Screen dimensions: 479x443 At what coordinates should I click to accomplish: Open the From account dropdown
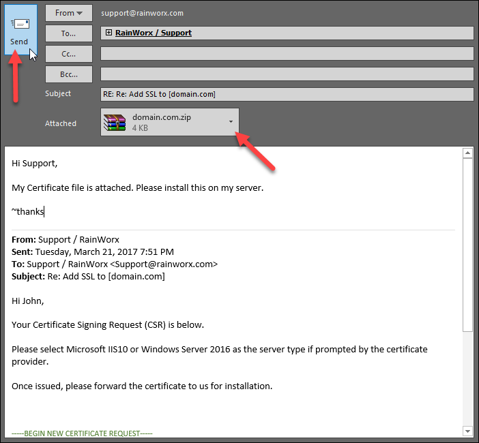pos(69,13)
